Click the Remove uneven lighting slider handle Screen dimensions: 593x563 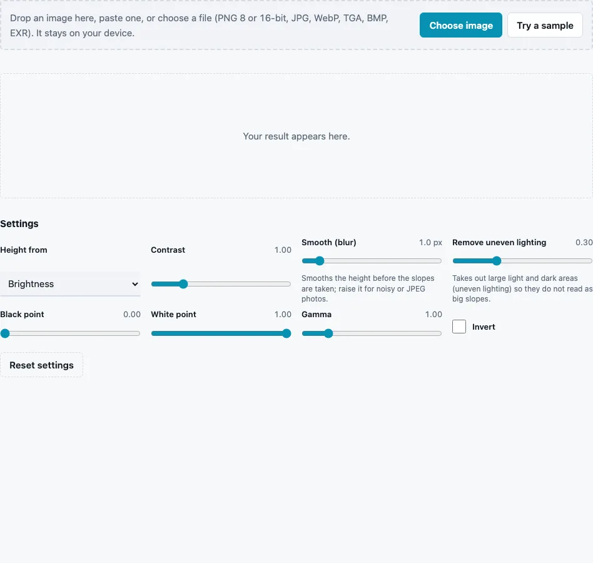click(x=497, y=261)
